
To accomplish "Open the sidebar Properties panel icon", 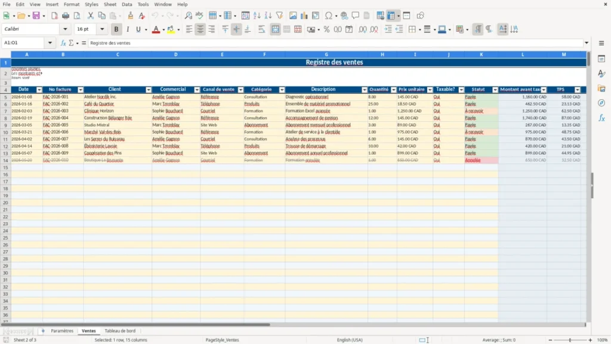I will coord(601,59).
